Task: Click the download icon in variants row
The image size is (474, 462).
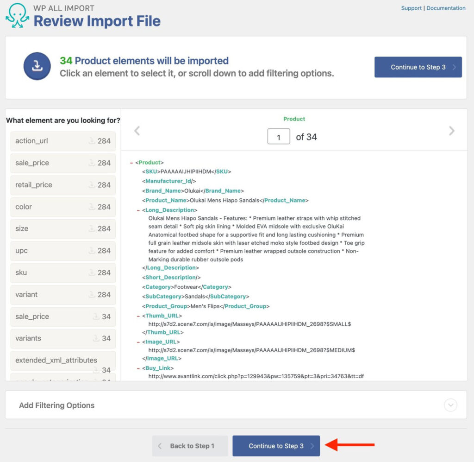Action: click(x=96, y=338)
